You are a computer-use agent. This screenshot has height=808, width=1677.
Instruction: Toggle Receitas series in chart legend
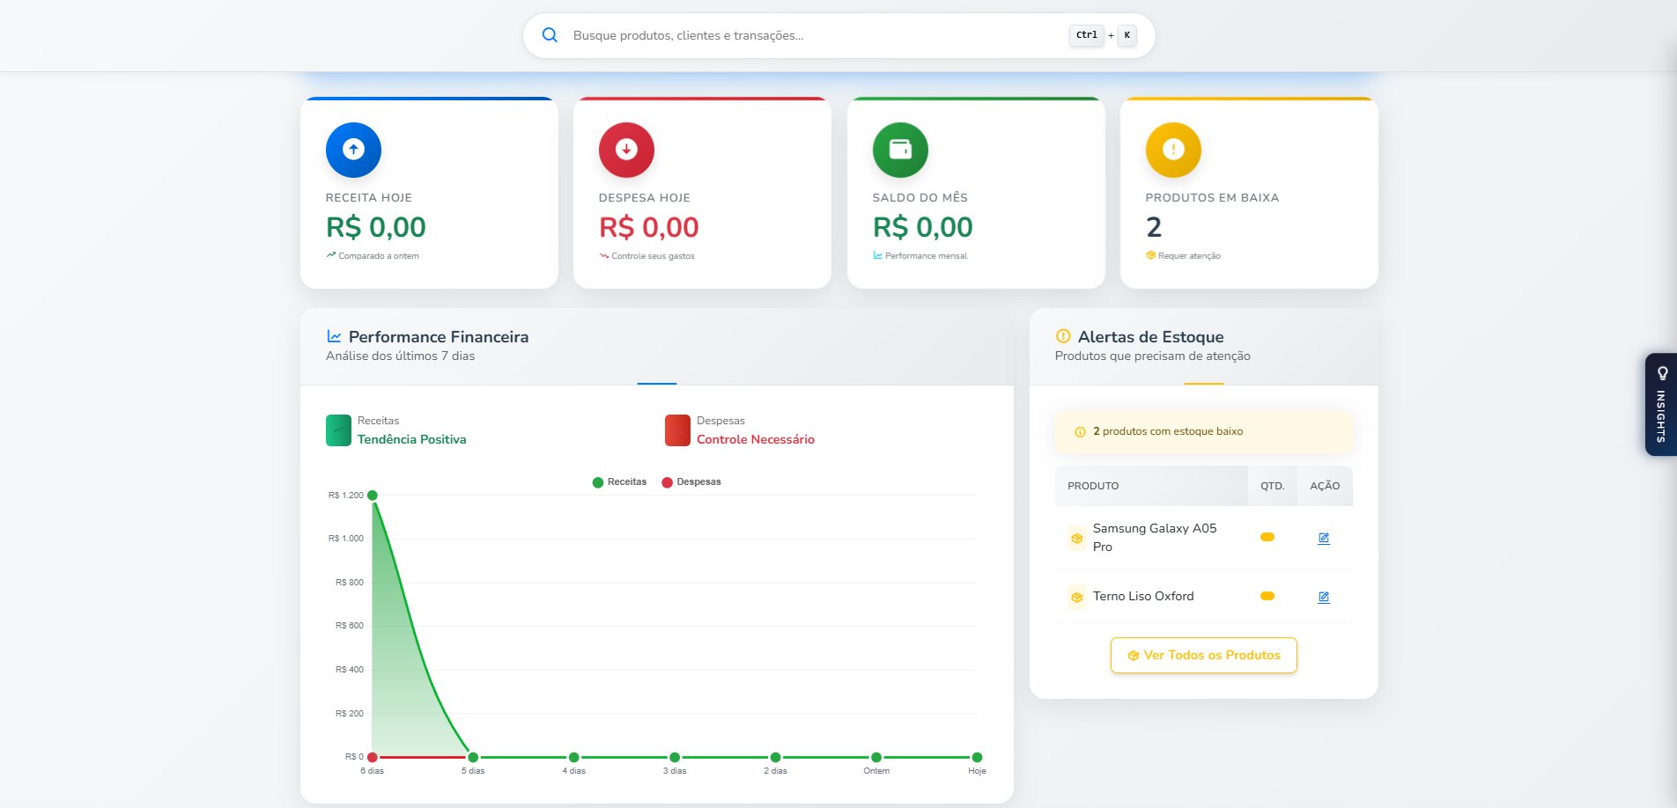[619, 482]
